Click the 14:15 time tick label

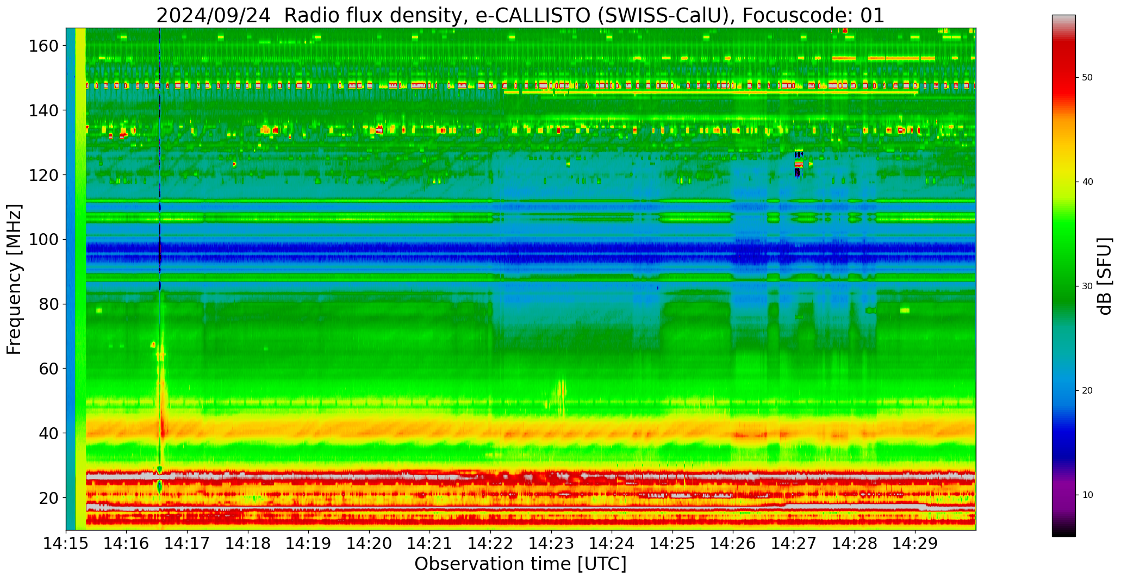click(x=66, y=542)
